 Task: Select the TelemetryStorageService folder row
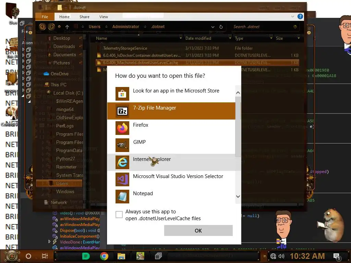(x=197, y=48)
